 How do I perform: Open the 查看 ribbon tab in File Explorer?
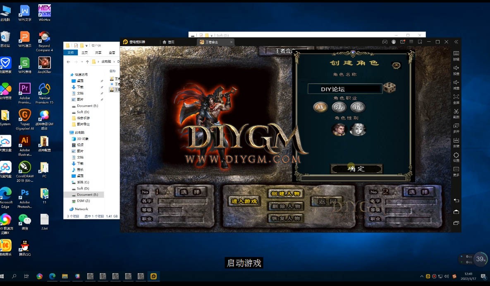coord(112,52)
